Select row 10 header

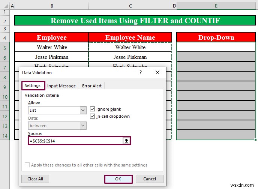coord(4,97)
